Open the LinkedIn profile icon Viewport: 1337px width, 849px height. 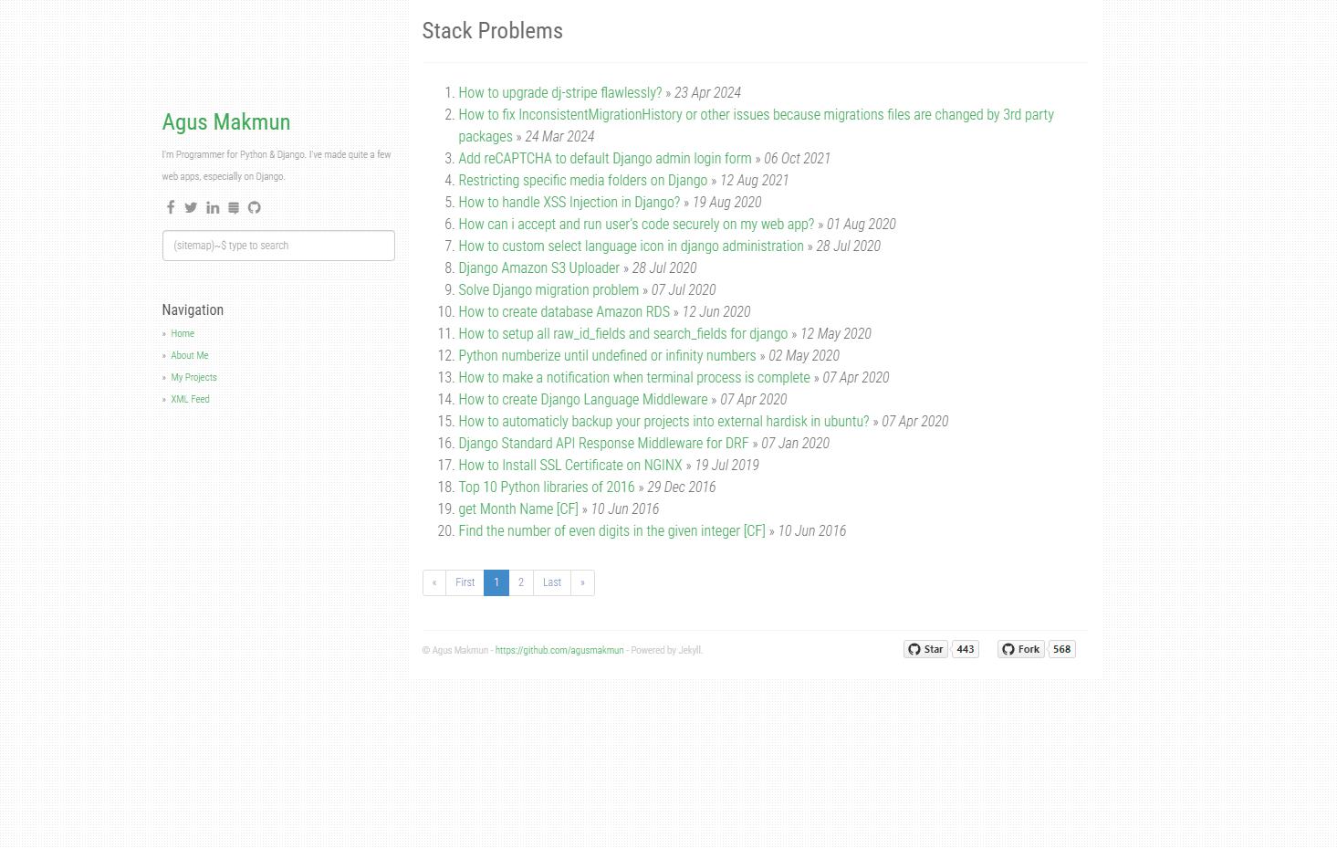(x=213, y=207)
